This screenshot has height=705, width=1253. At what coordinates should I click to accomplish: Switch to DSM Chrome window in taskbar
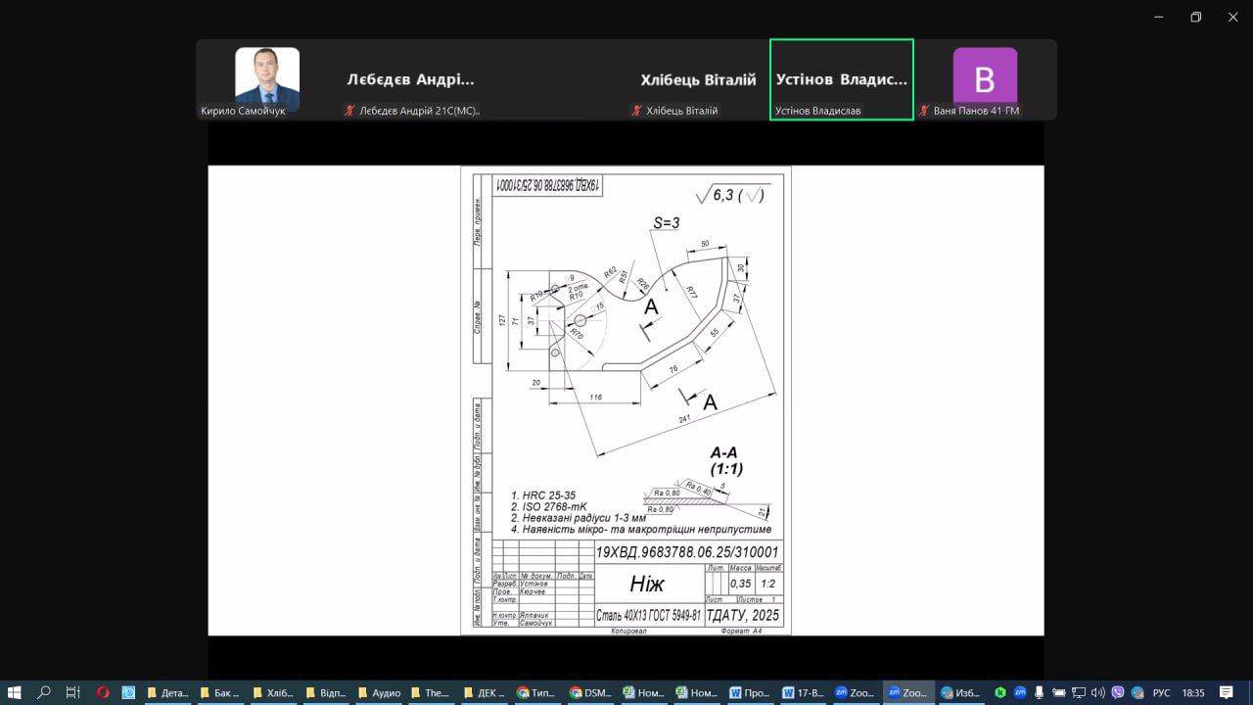coord(589,692)
